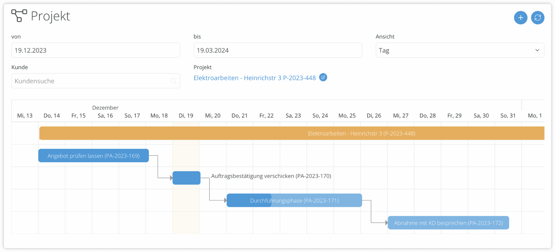Click the Projekt workflow icon in header
Image resolution: width=555 pixels, height=252 pixels.
(x=19, y=16)
